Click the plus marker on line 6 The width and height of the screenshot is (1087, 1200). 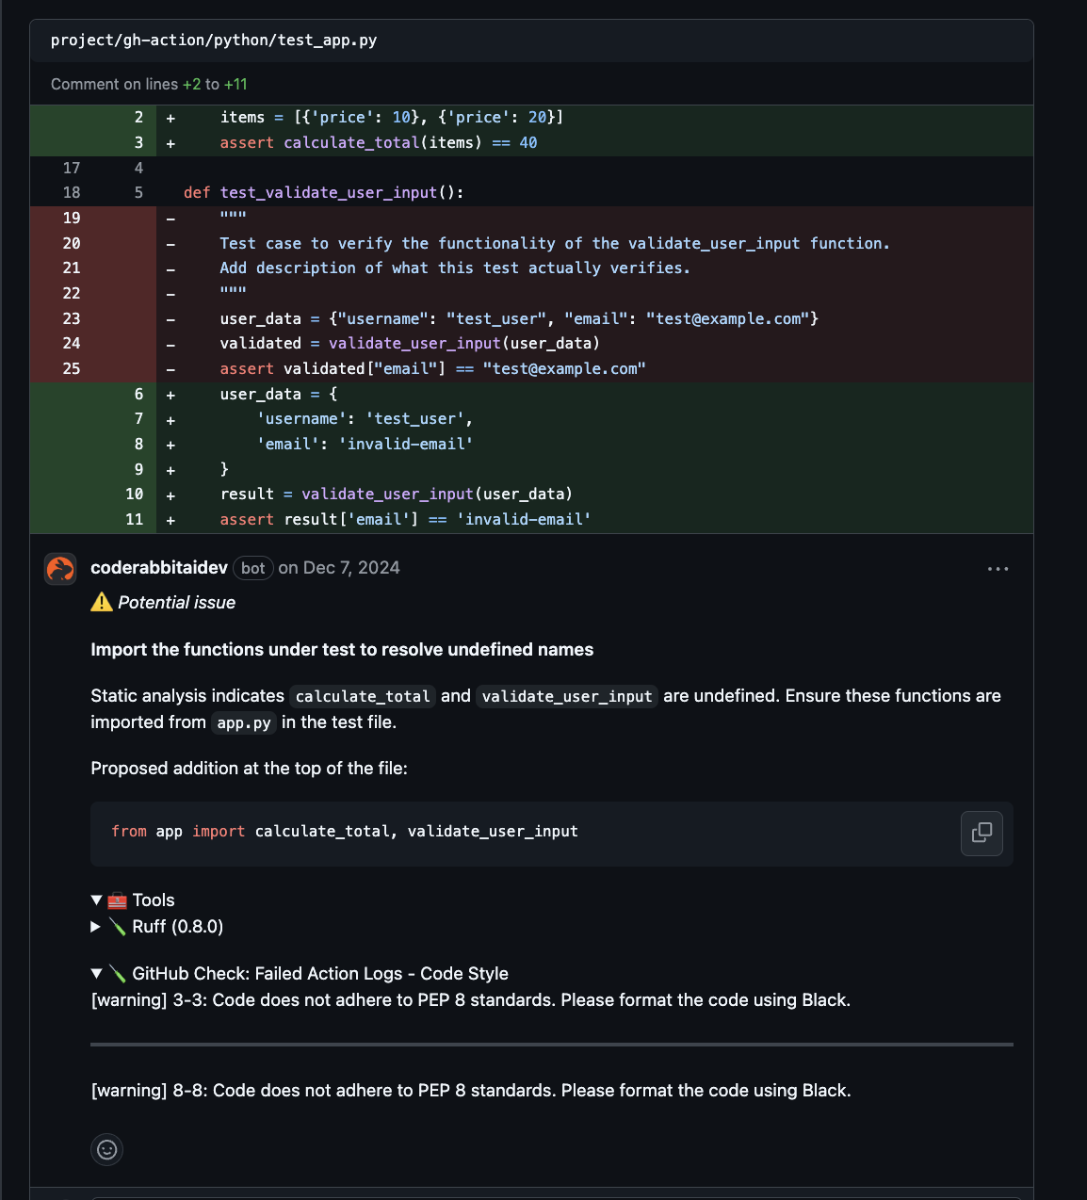[x=170, y=394]
